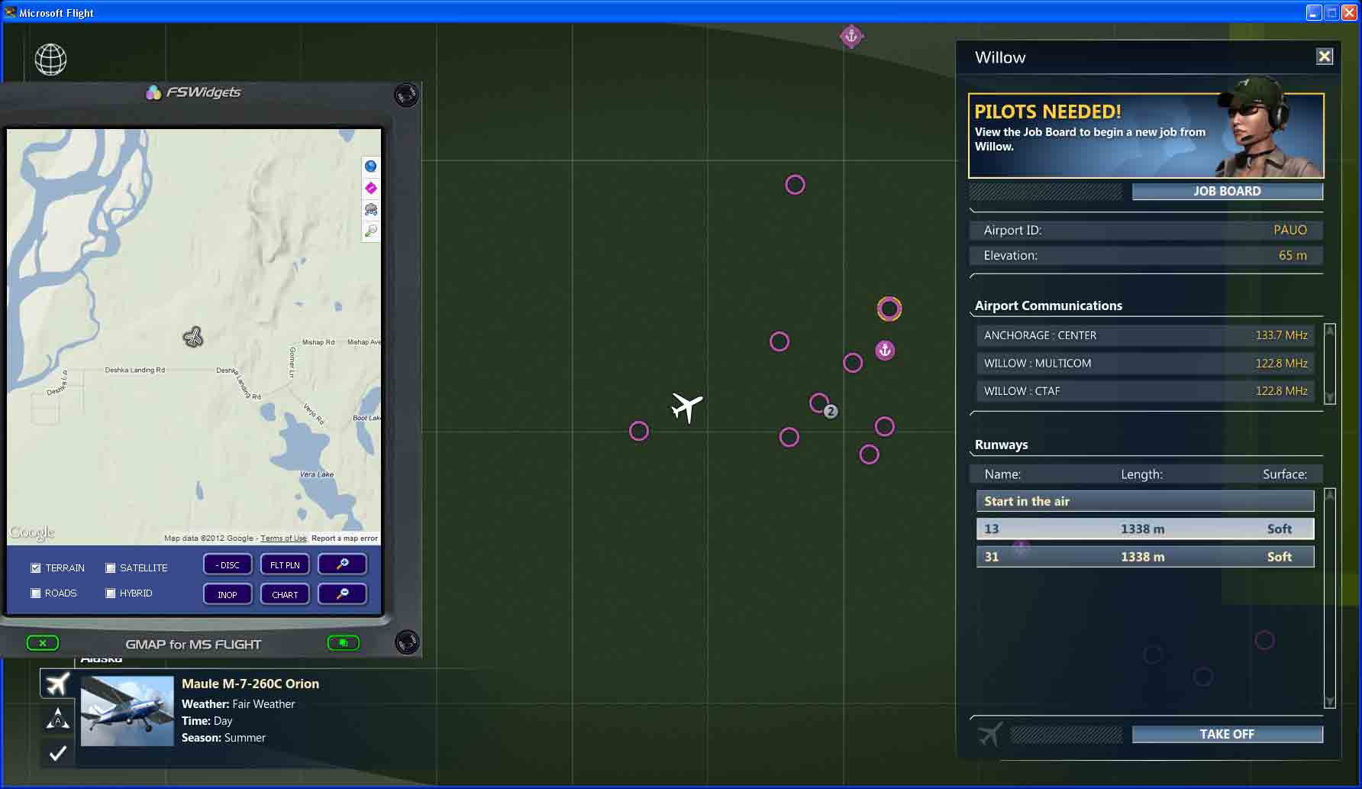1362x789 pixels.
Task: Click the green window button on GMAP
Action: [x=344, y=643]
